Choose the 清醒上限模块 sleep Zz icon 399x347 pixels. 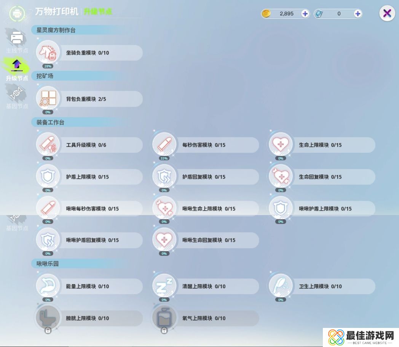(164, 286)
